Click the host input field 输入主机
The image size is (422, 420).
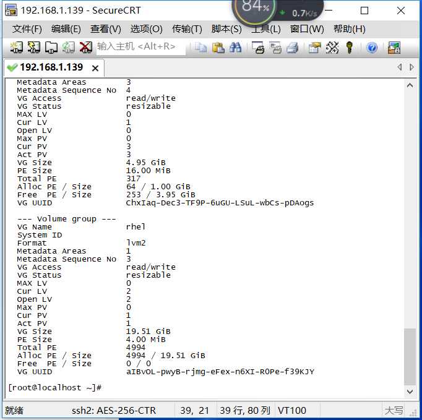[x=140, y=47]
